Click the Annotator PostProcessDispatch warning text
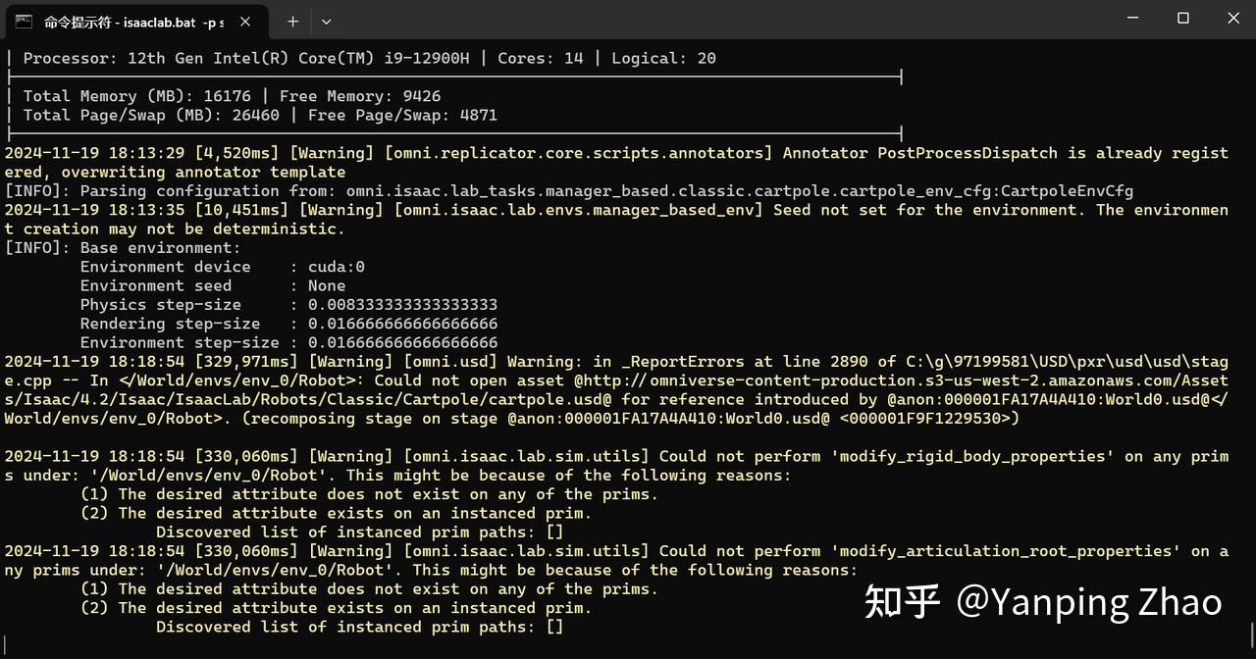The width and height of the screenshot is (1256, 659). 932,152
